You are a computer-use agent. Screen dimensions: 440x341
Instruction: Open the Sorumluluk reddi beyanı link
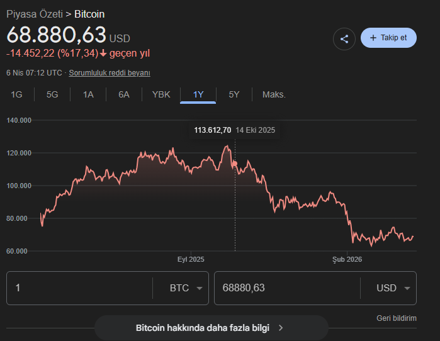[110, 73]
